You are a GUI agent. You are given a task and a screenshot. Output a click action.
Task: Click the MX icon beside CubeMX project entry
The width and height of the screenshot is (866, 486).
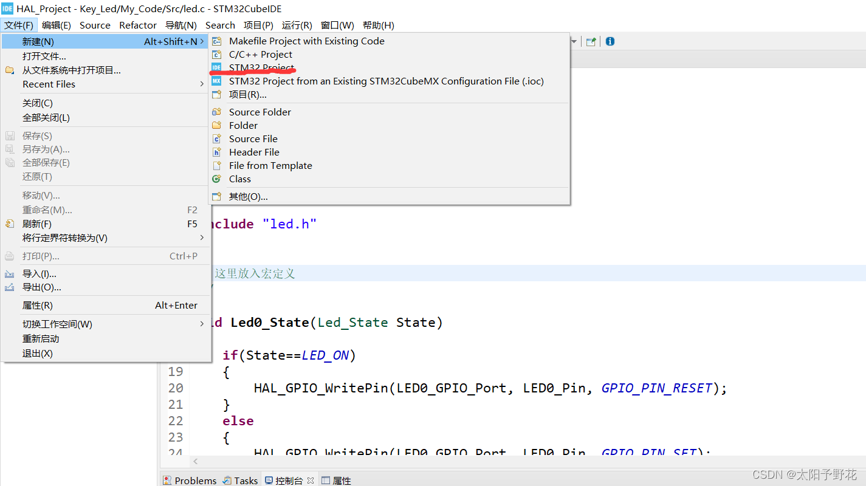tap(216, 81)
